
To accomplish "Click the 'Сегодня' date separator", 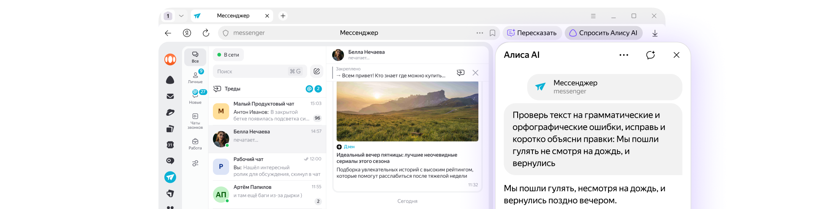I will pyautogui.click(x=407, y=201).
